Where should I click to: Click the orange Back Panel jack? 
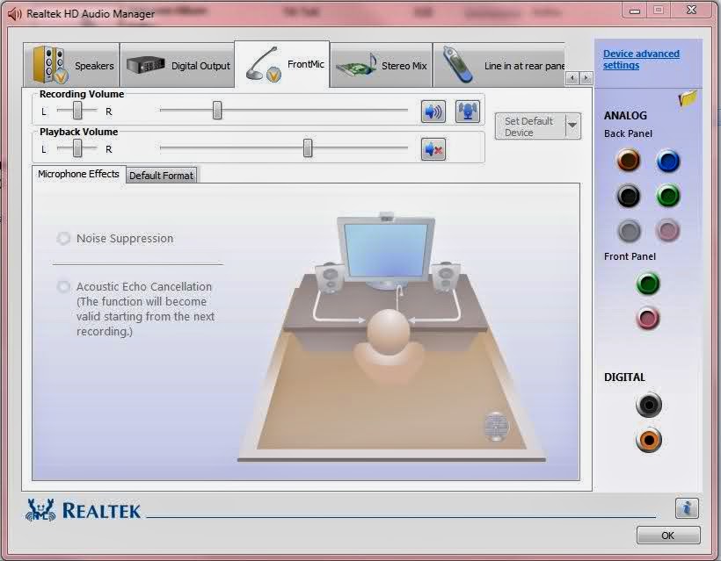(x=629, y=160)
